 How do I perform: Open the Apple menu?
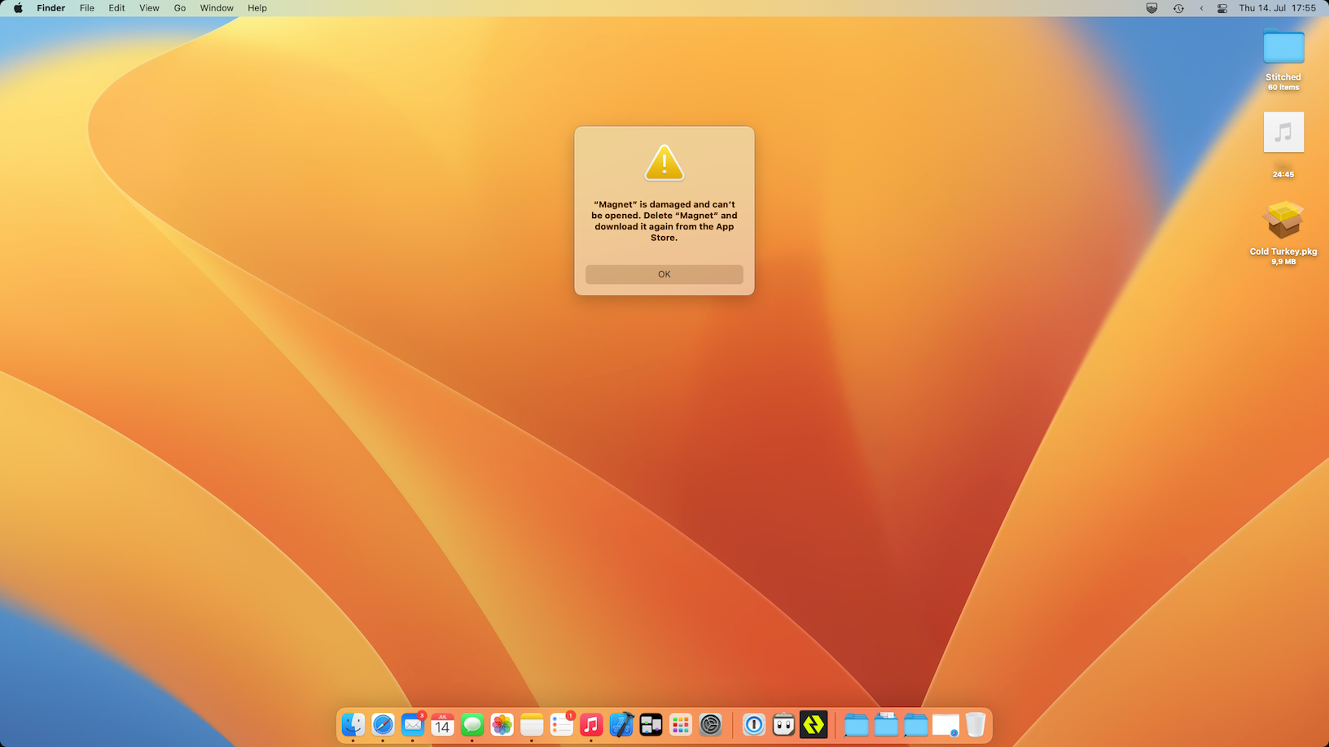(x=18, y=8)
